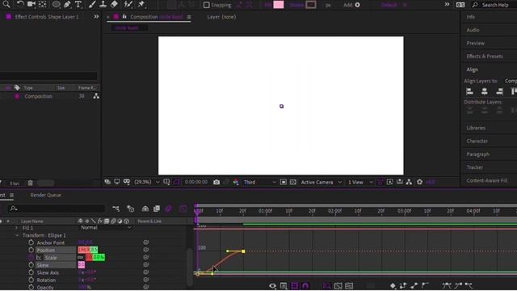Toggle Position property stopwatch
This screenshot has width=517, height=291.
tap(31, 250)
